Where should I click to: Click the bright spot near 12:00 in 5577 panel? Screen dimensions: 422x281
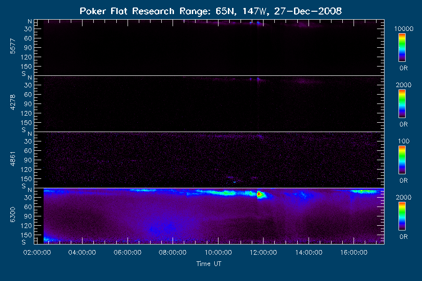258,23
